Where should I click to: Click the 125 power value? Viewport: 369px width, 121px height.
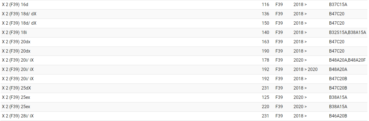265,97
